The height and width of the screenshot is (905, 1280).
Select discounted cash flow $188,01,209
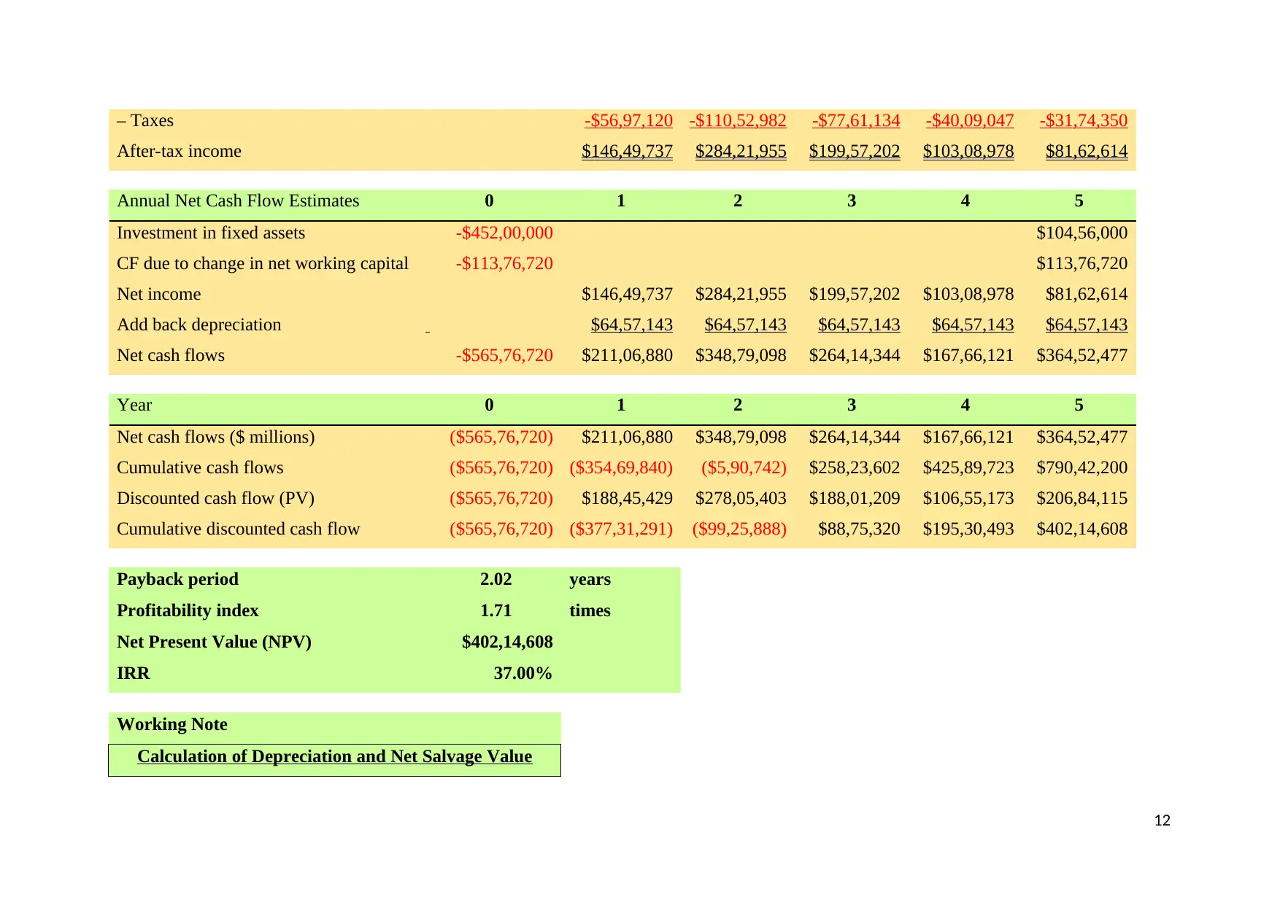click(x=855, y=499)
